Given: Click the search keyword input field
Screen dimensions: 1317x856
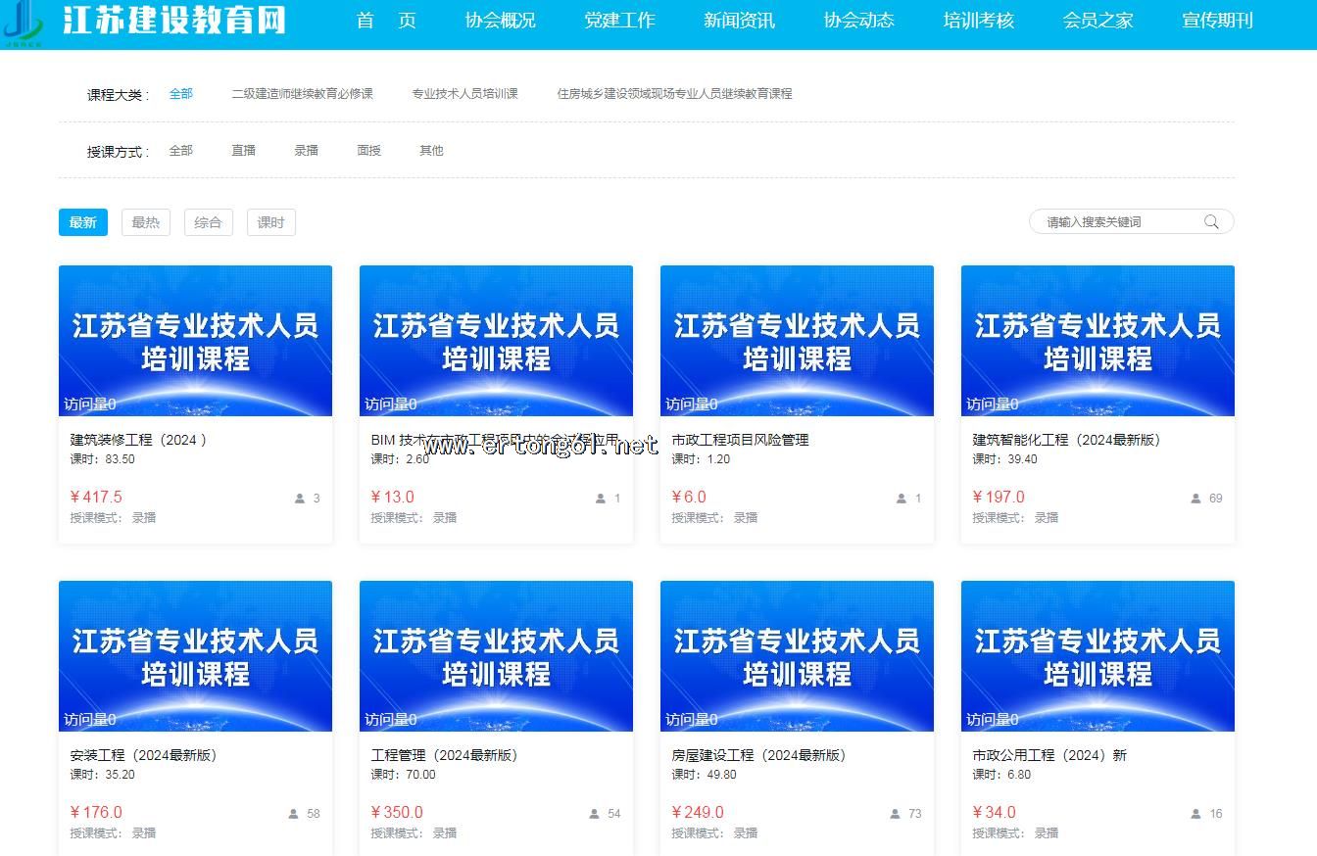Looking at the screenshot, I should pyautogui.click(x=1117, y=222).
